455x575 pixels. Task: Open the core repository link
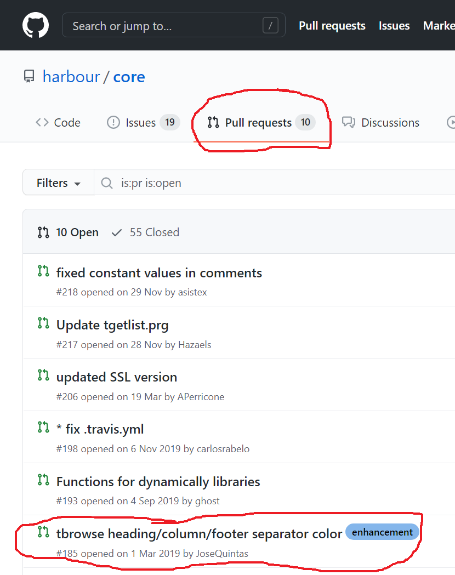129,77
